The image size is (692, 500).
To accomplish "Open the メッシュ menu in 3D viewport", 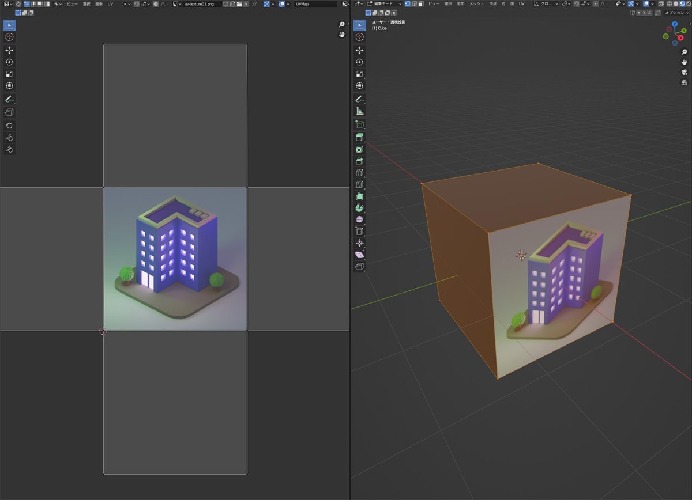I will point(476,3).
